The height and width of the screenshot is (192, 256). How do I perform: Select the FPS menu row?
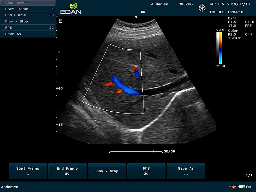(x=28, y=28)
